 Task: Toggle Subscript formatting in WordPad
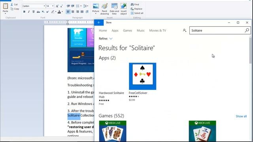[x=43, y=11]
